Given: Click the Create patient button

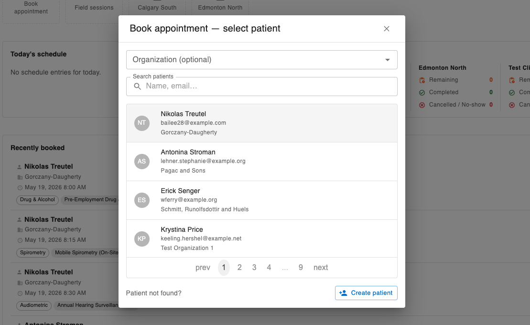Looking at the screenshot, I should coord(366,293).
